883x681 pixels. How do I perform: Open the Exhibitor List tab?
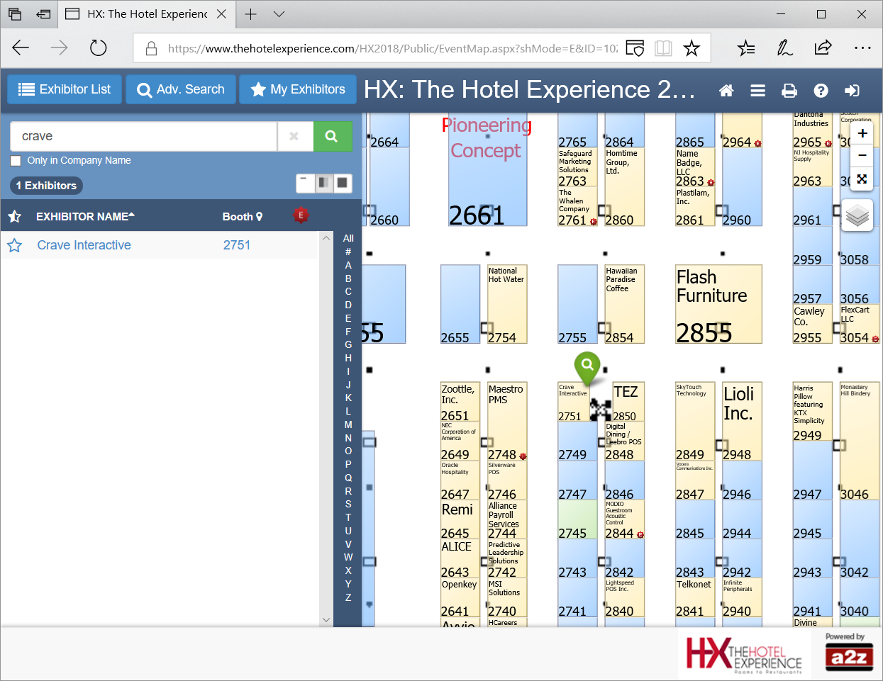click(65, 89)
